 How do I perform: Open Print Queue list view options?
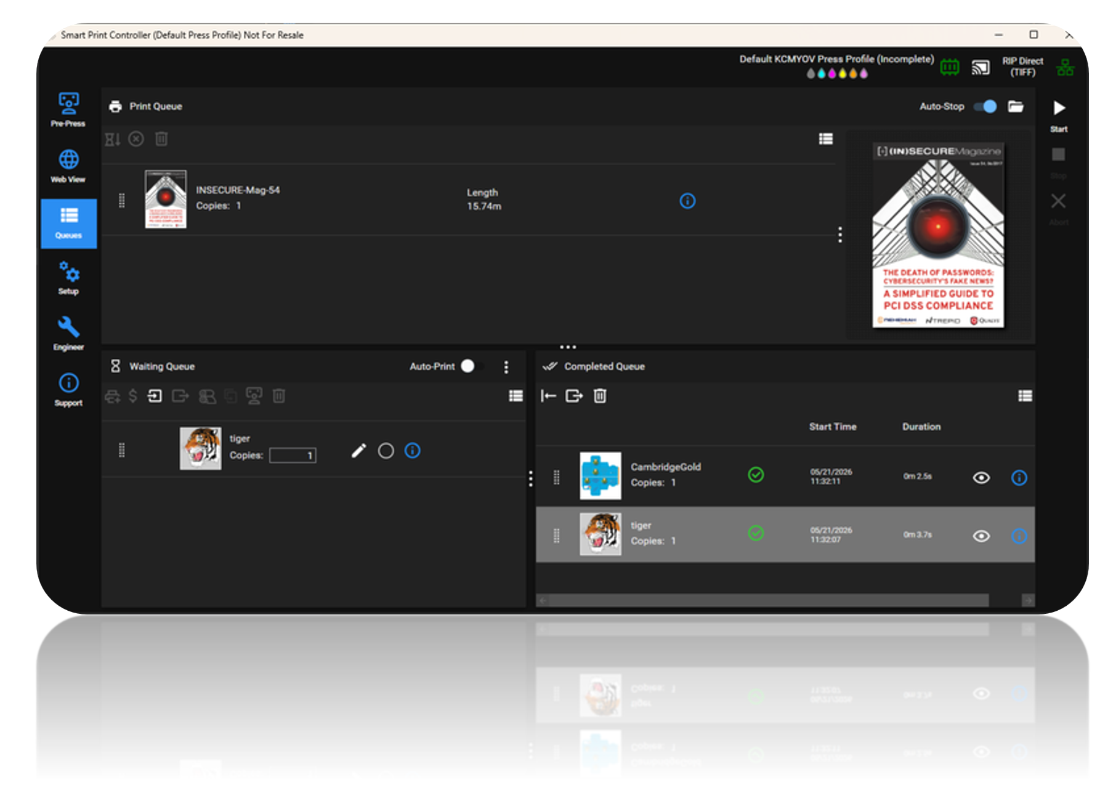pos(826,139)
